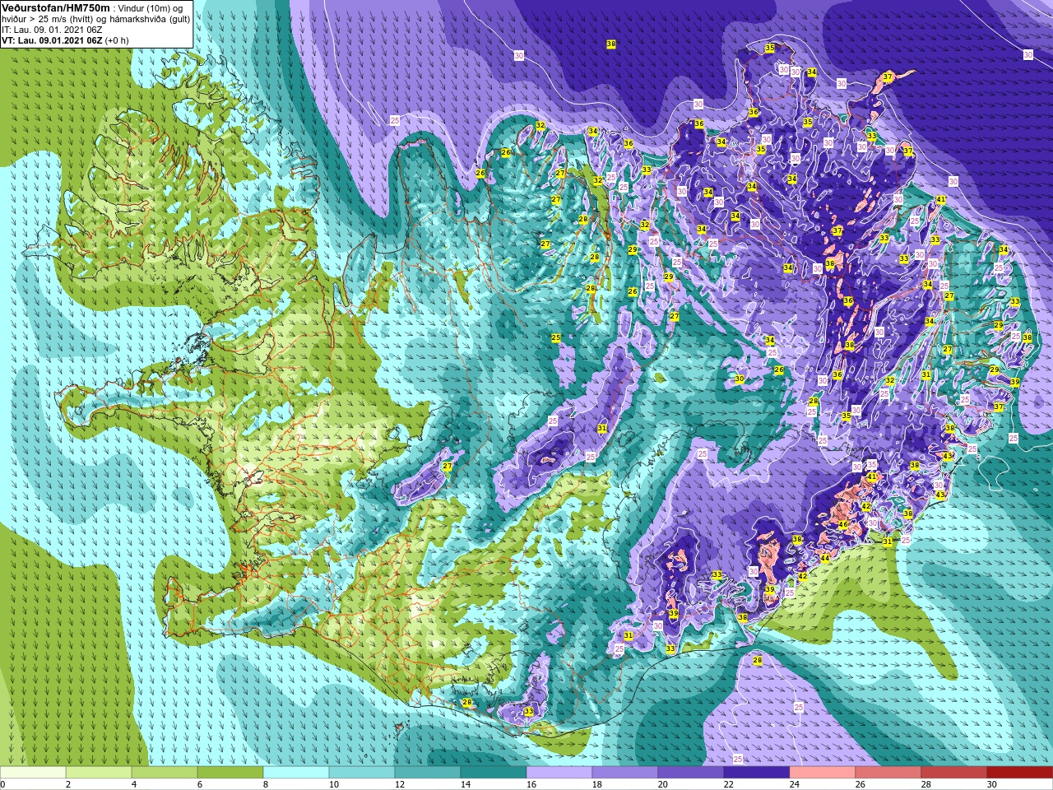This screenshot has width=1053, height=790.
Task: Click the yellow-highlighted '30' gust label
Action: (x=740, y=379)
